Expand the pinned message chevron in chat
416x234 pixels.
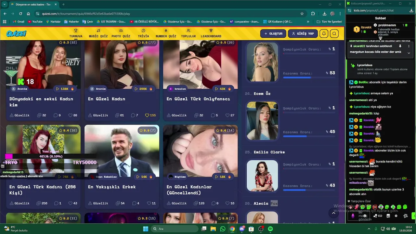[409, 53]
